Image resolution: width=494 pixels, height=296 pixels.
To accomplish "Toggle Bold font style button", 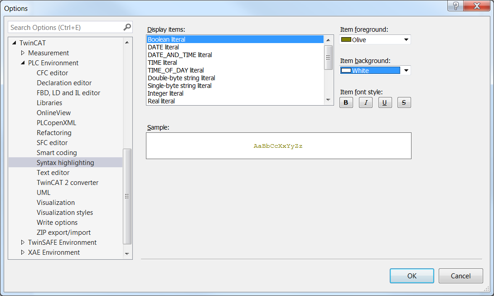I will [346, 102].
